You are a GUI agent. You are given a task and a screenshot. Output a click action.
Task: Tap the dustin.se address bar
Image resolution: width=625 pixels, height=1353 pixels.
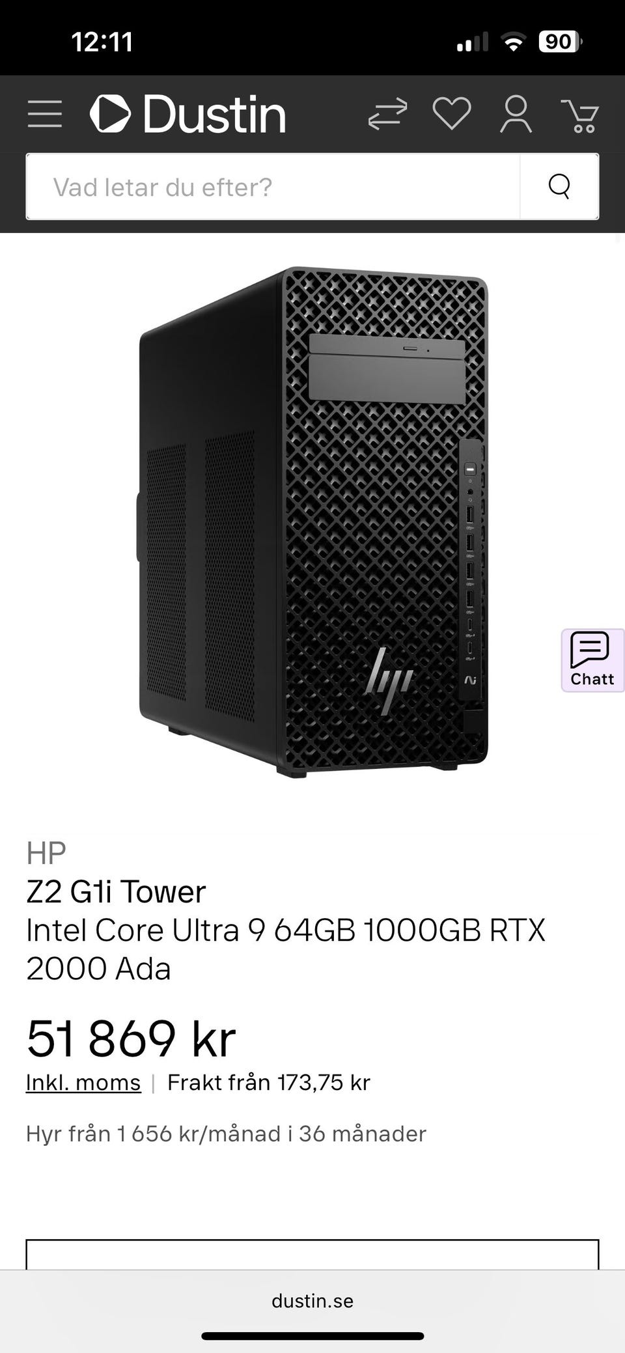(312, 1301)
